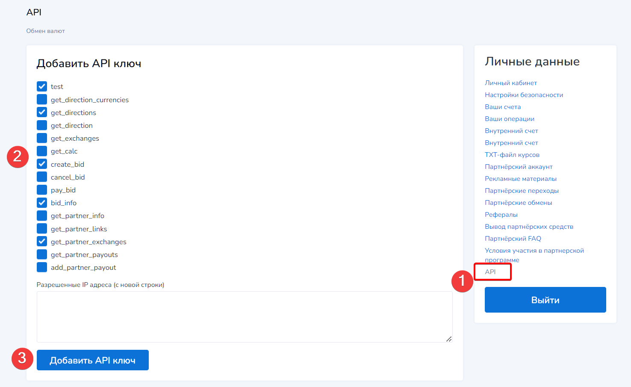
Task: Uncheck the get_directions permission
Action: click(42, 112)
